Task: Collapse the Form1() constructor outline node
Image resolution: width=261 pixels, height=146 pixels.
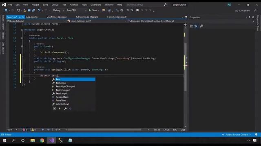Action: pos(22,47)
